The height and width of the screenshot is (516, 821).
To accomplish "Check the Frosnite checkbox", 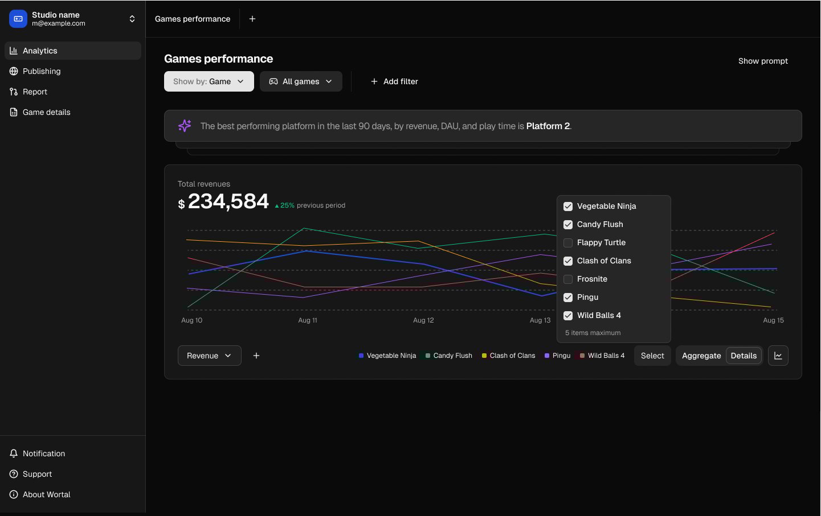I will 568,279.
